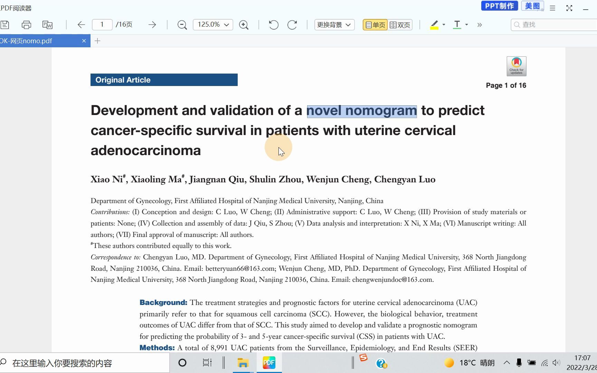The image size is (597, 373).
Task: Click email chengwenjundoc@163.com
Action: click(x=392, y=279)
